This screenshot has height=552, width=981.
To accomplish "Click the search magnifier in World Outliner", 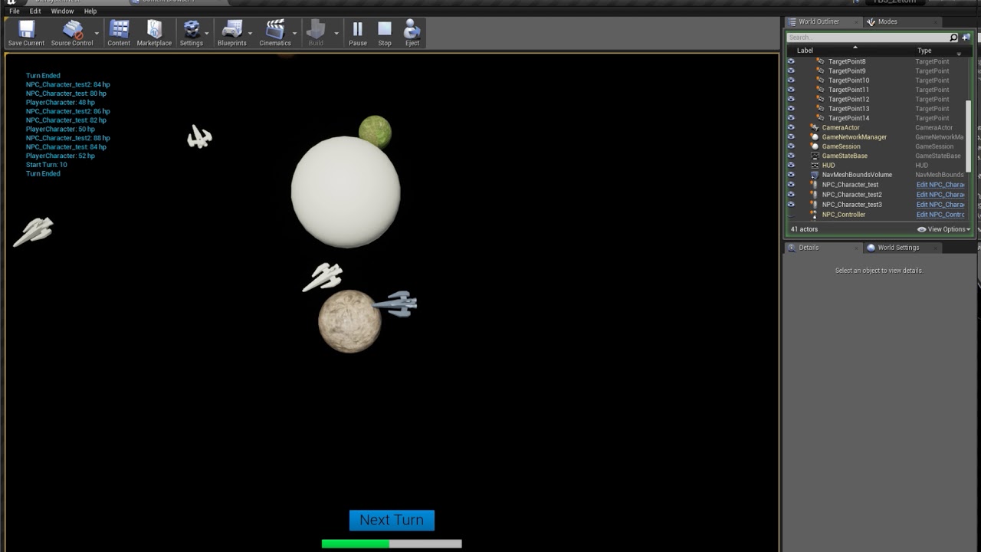I will 953,38.
